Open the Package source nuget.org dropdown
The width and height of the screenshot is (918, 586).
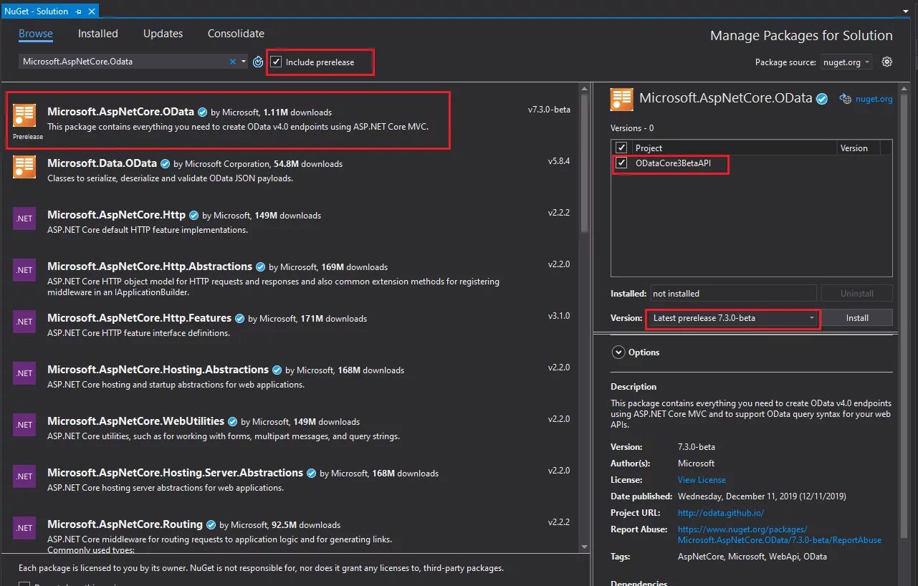(x=846, y=62)
